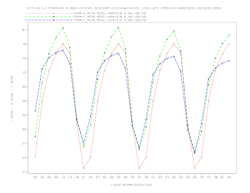Click the green circle marker at hour 12 peak
This screenshot has width=250, height=193.
coord(63,28)
